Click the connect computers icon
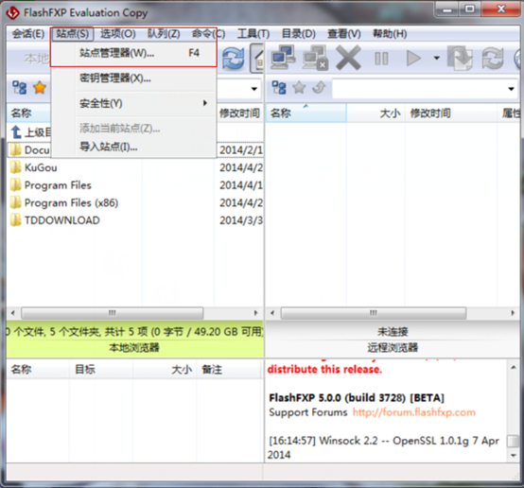The image size is (524, 488). coord(283,58)
